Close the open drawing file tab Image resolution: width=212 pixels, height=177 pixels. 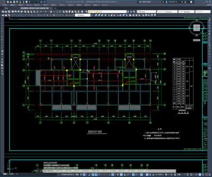50,8
